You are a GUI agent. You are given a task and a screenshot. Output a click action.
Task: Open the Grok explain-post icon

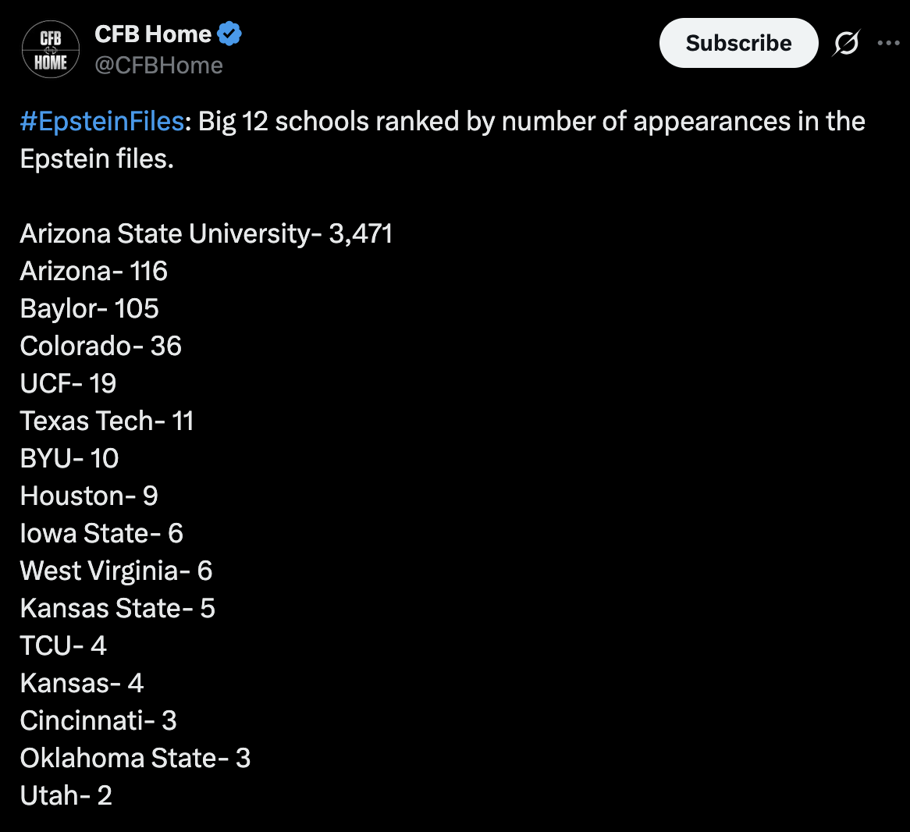coord(846,44)
